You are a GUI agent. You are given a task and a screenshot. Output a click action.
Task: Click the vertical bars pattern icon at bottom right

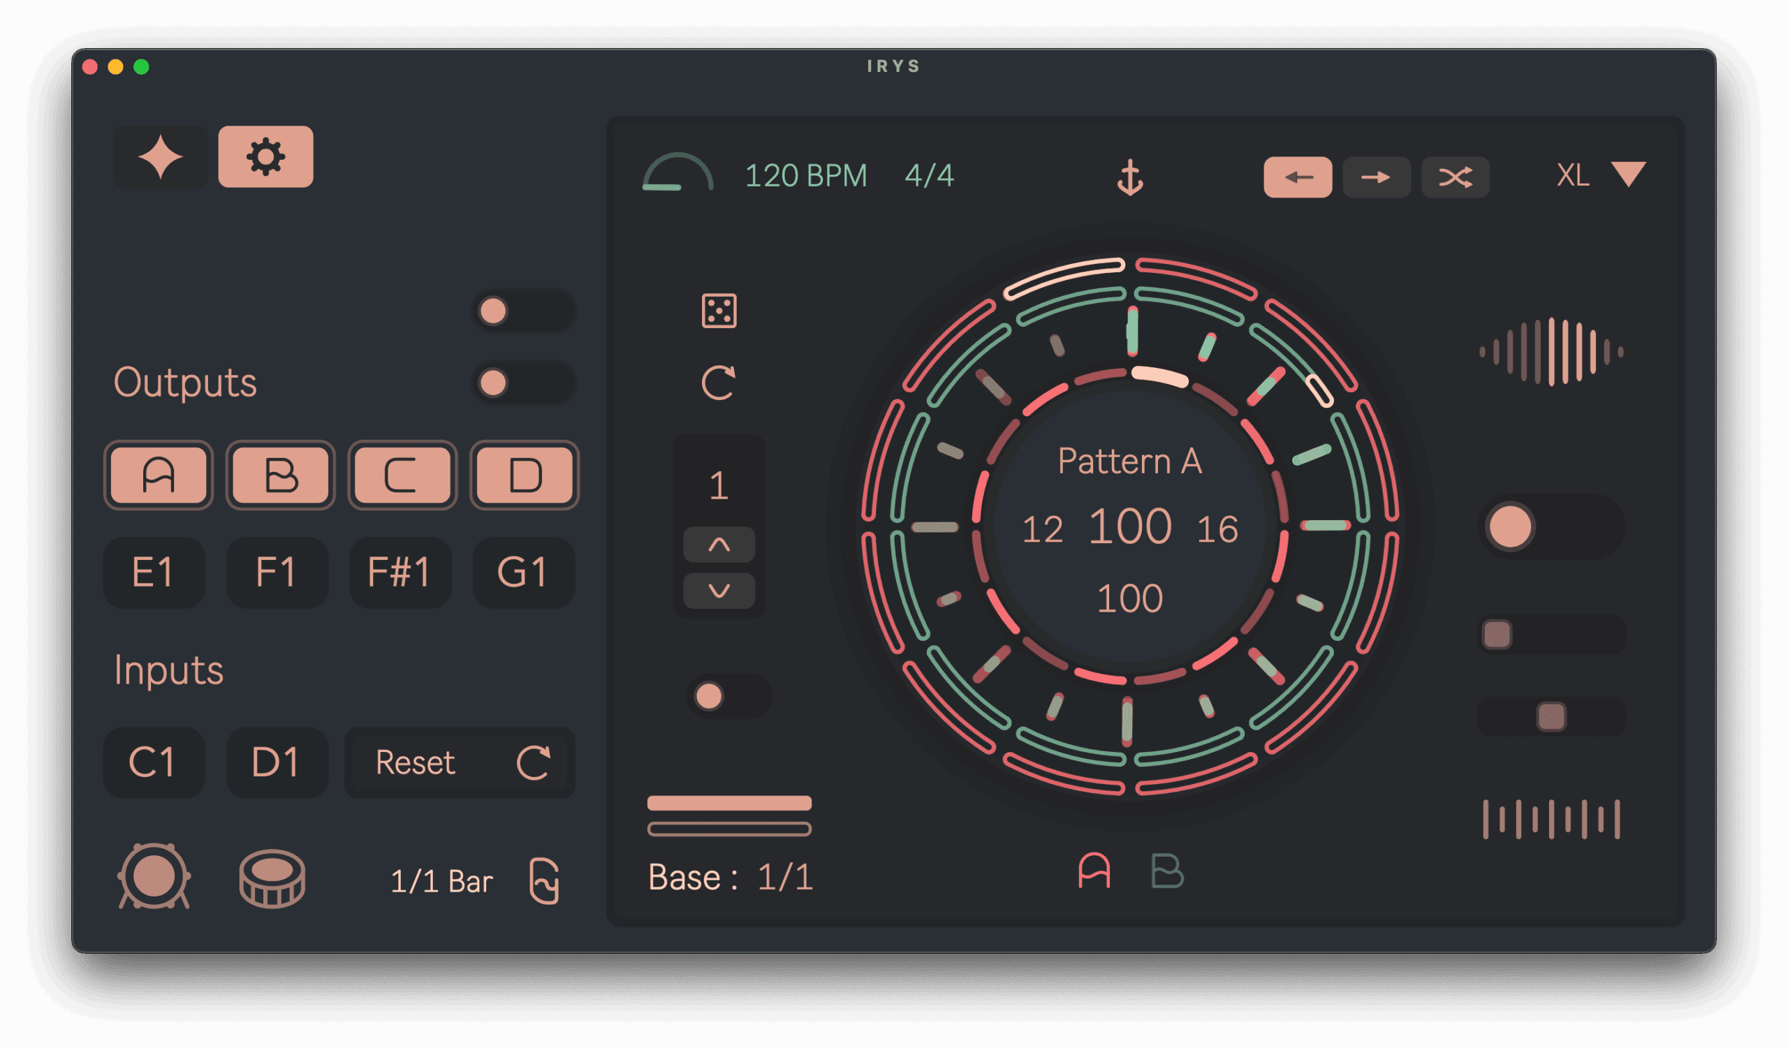(x=1551, y=820)
